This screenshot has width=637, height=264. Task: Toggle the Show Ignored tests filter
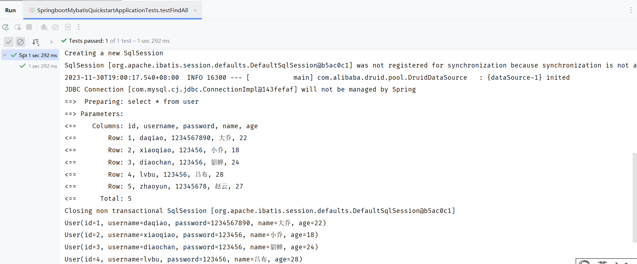pos(20,42)
